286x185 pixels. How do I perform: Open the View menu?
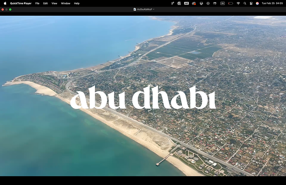tap(54, 3)
